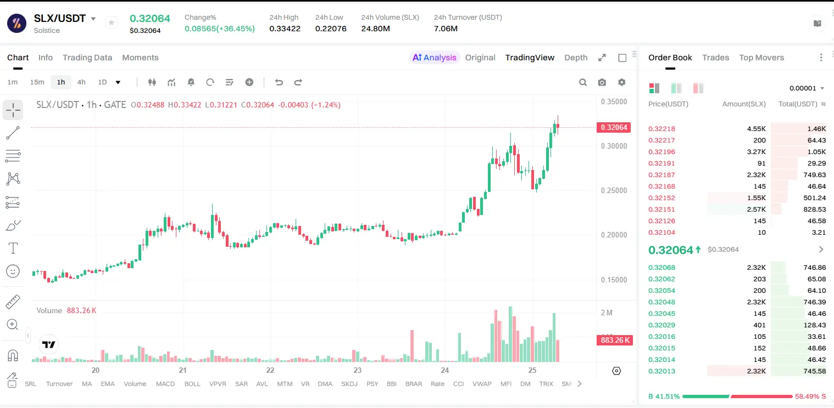Select the trend line drawing tool
834x408 pixels.
pos(13,133)
